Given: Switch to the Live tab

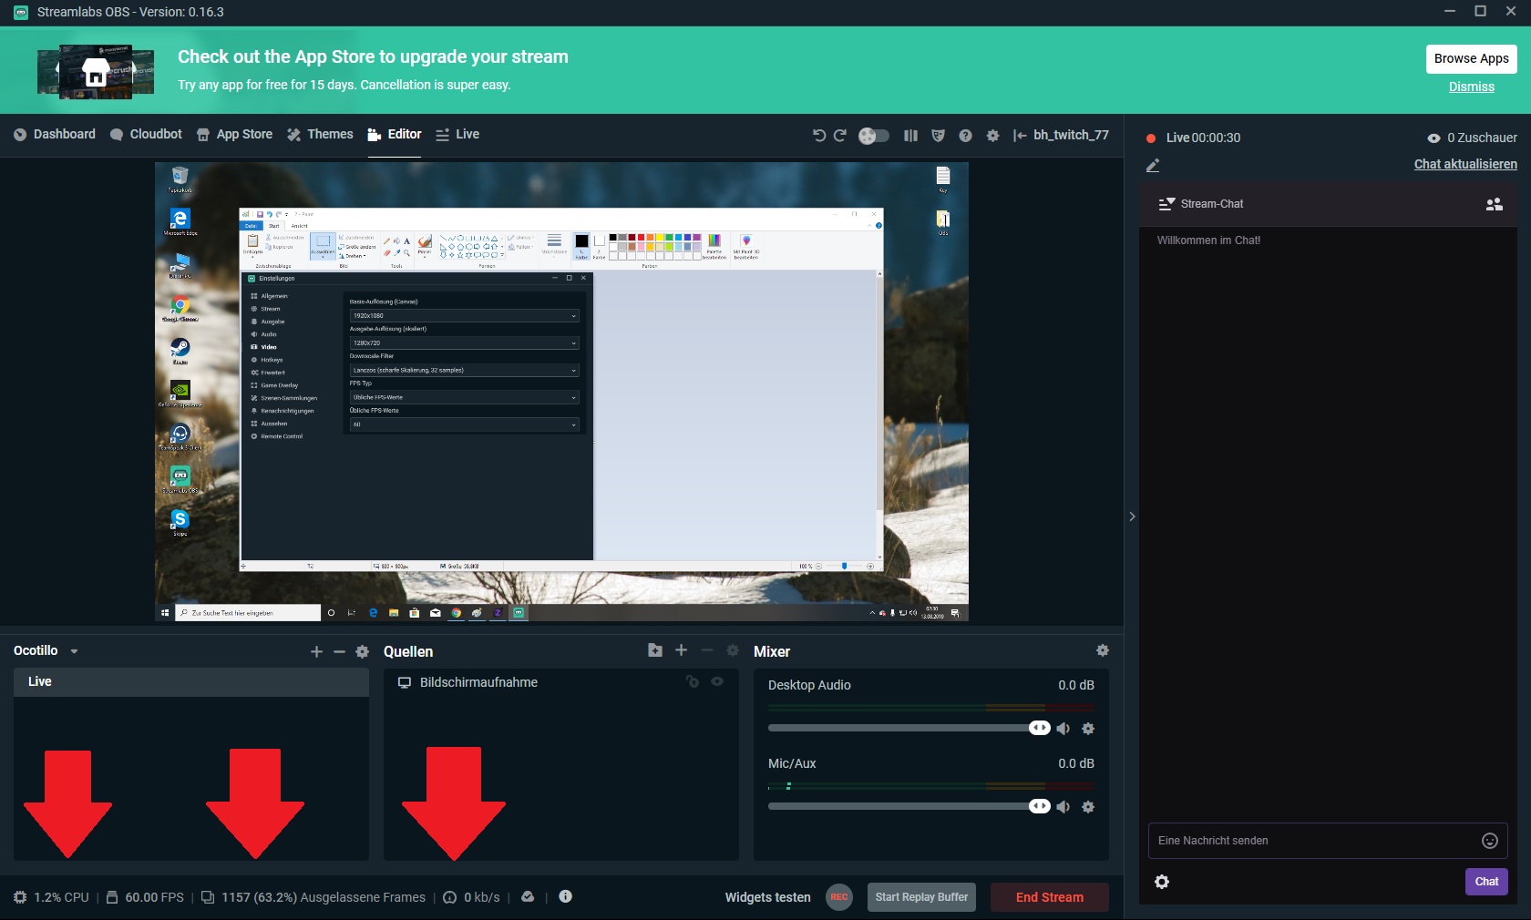Looking at the screenshot, I should (457, 134).
